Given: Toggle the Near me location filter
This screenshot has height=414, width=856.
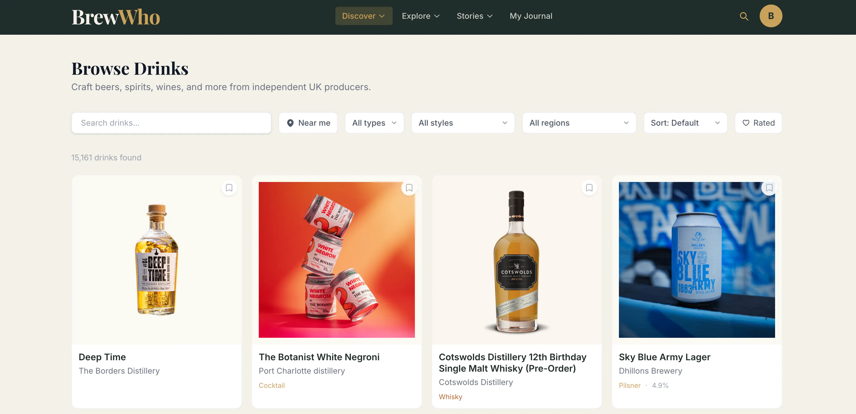Looking at the screenshot, I should [308, 123].
